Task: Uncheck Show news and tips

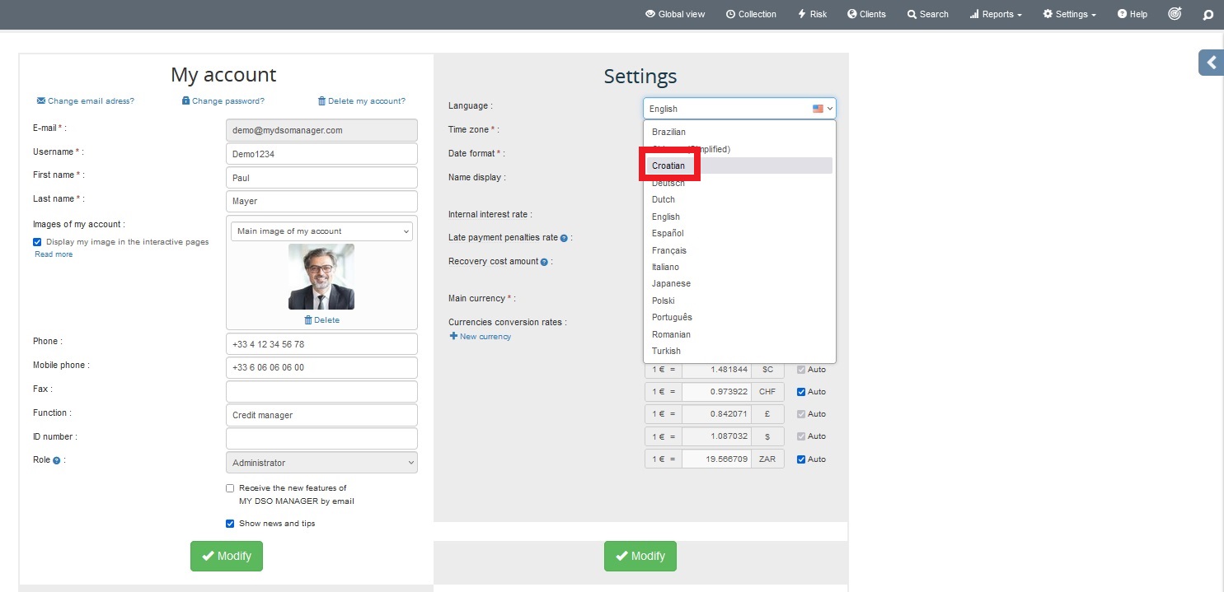Action: pos(230,524)
